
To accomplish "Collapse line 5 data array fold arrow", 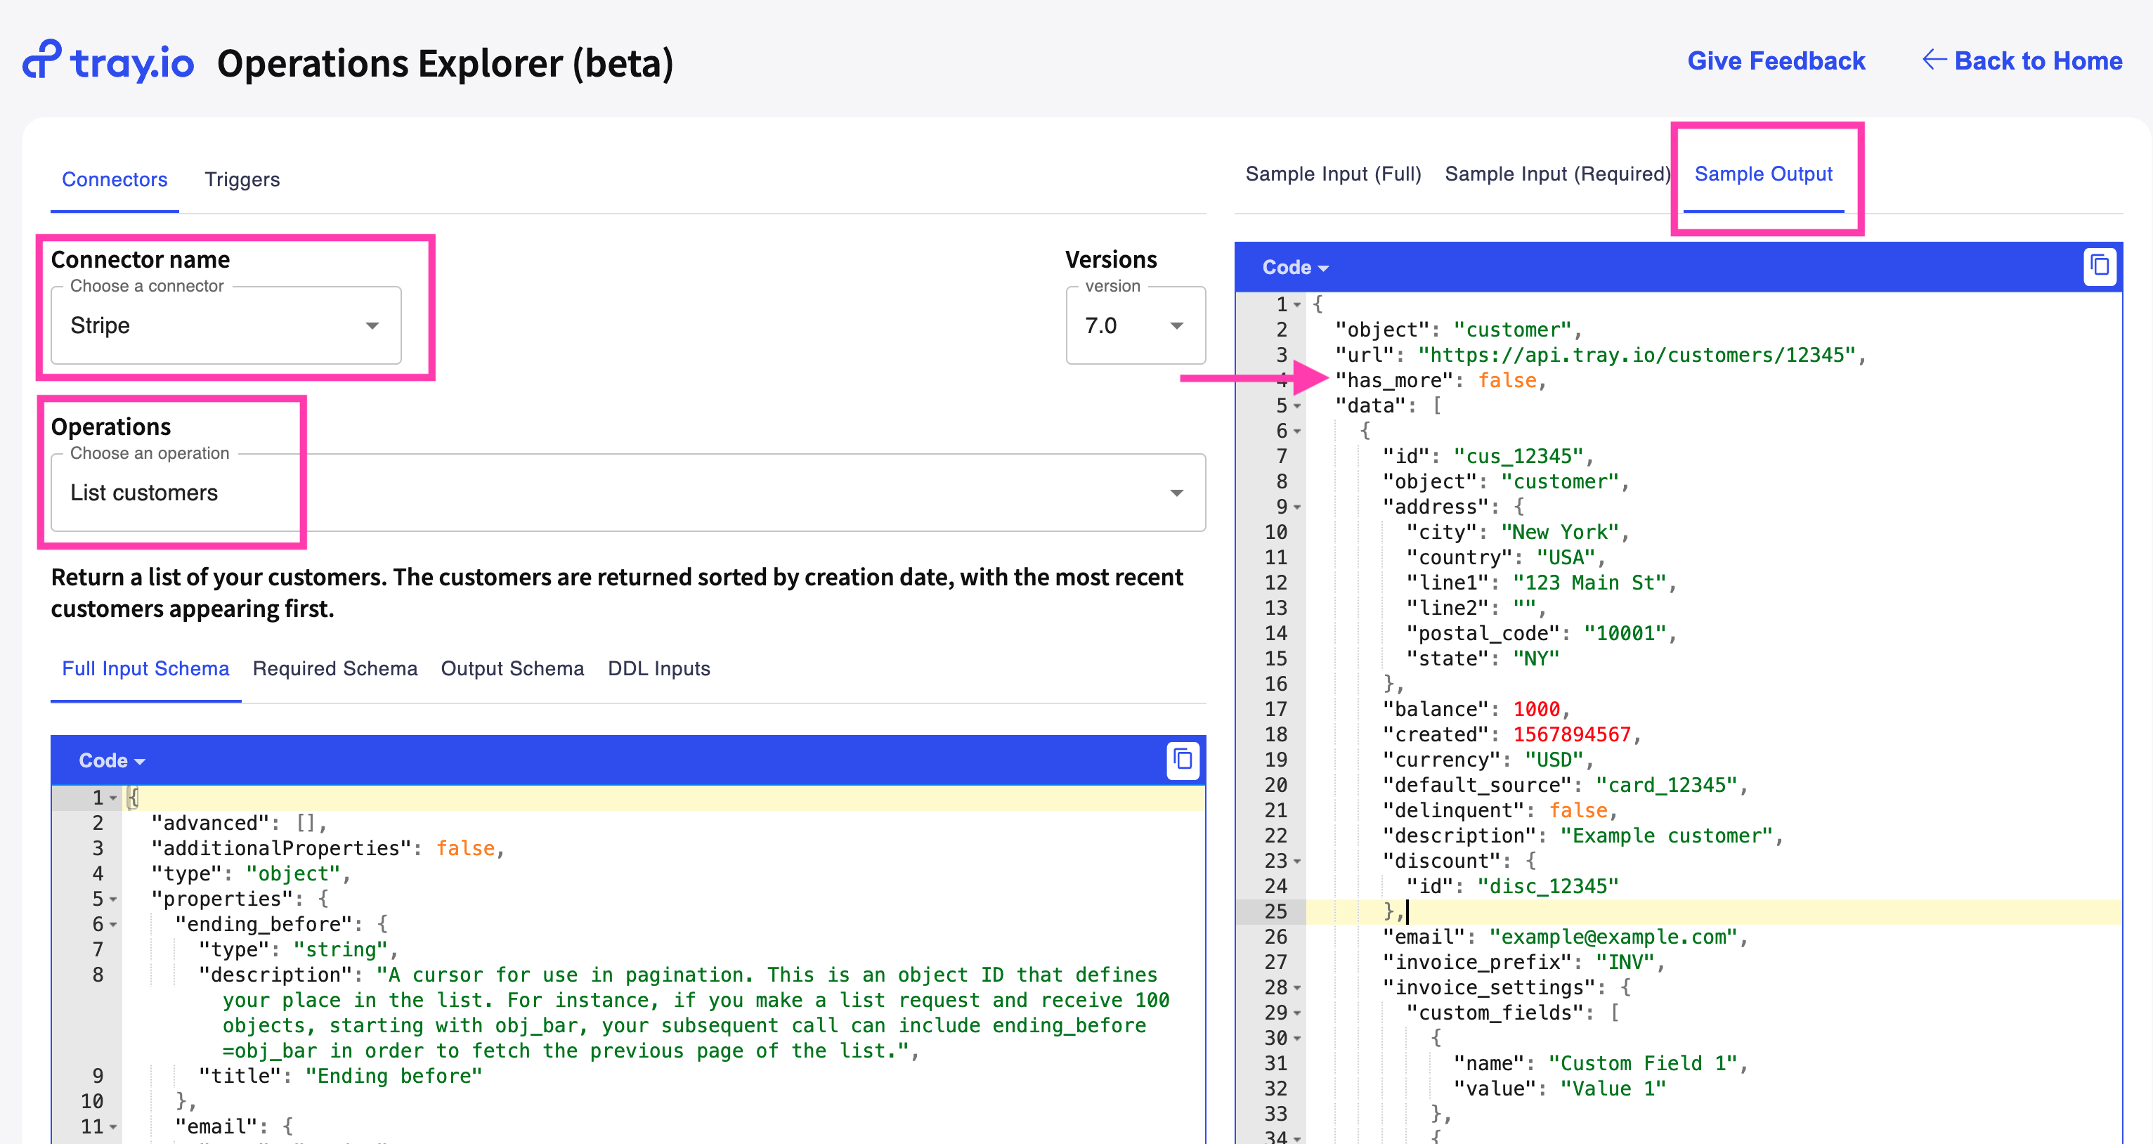I will pyautogui.click(x=1297, y=406).
